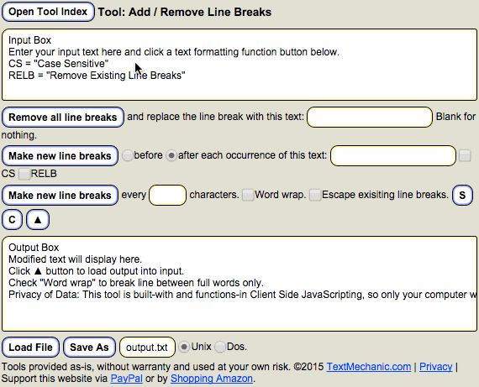Image resolution: width=479 pixels, height=387 pixels.
Task: Select Unix line ending format
Action: (184, 347)
